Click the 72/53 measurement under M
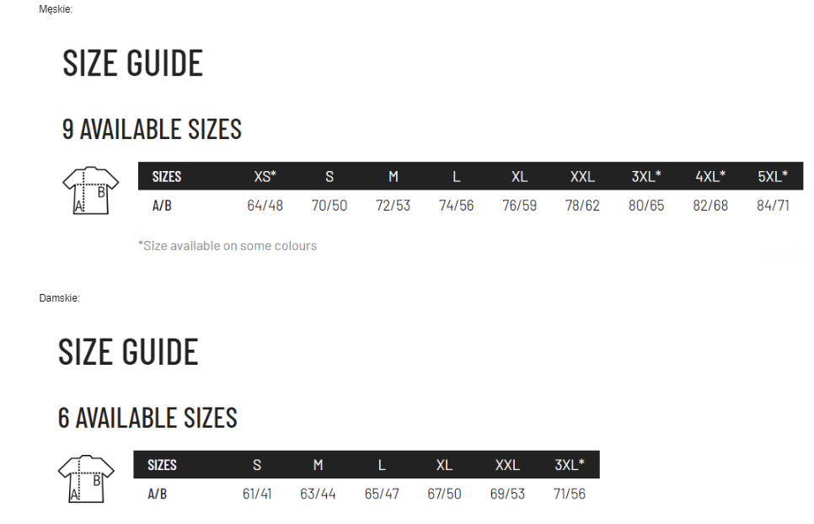Screen dimensions: 814x524 [393, 206]
